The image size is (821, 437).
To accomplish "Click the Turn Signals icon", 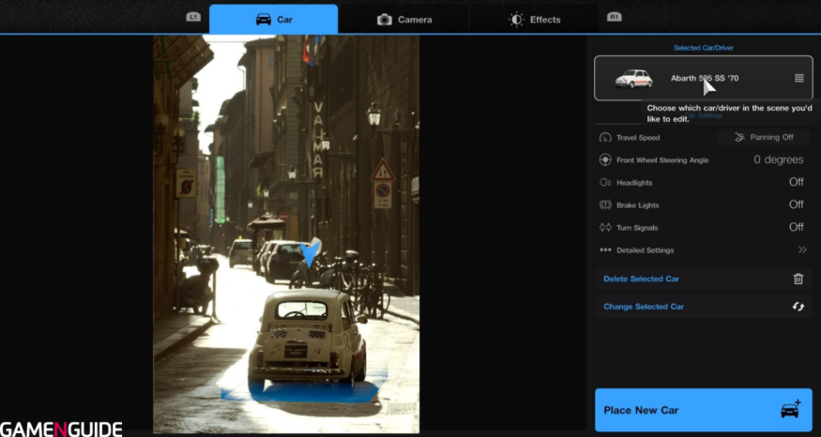I will pyautogui.click(x=605, y=227).
